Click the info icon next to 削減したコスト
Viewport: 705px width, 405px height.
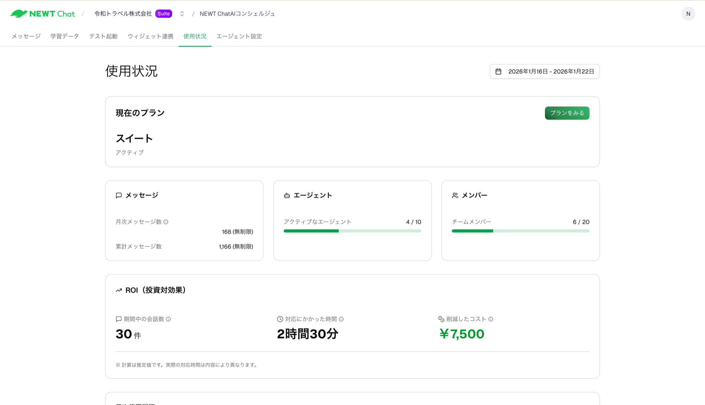point(491,319)
